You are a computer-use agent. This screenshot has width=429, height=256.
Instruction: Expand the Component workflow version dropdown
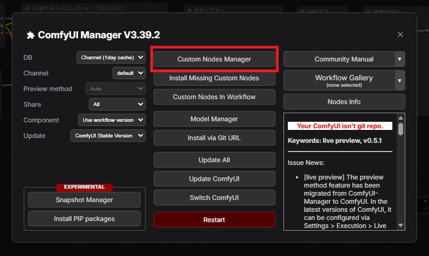click(x=112, y=120)
